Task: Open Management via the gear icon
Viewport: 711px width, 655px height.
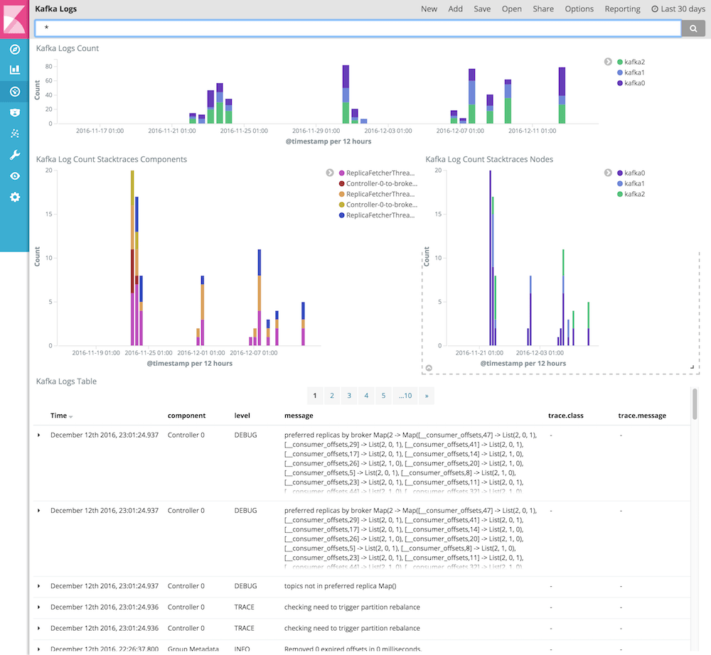Action: pos(14,197)
